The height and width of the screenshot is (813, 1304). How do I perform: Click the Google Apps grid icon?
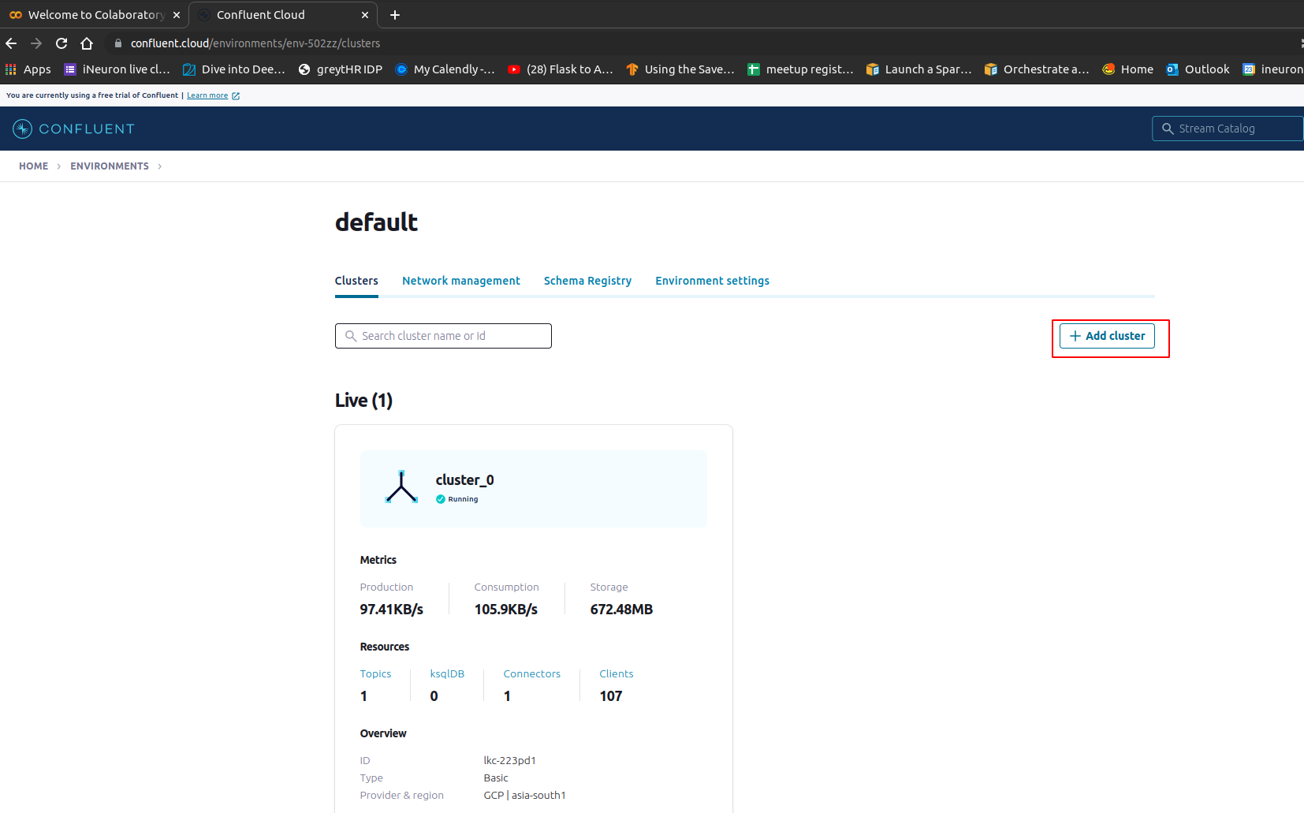(x=10, y=69)
